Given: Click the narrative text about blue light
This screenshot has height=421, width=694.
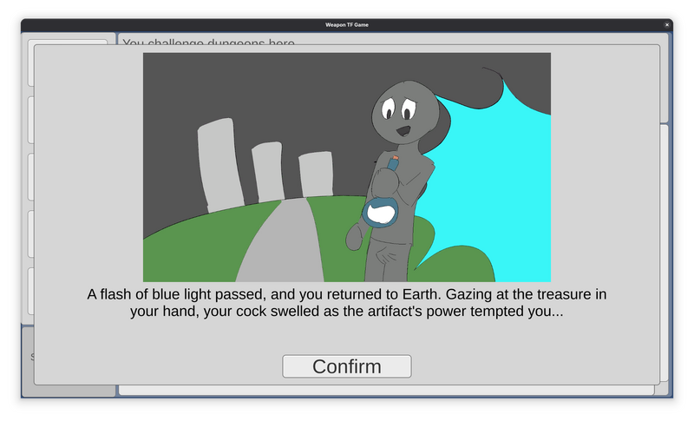Looking at the screenshot, I should tap(347, 302).
